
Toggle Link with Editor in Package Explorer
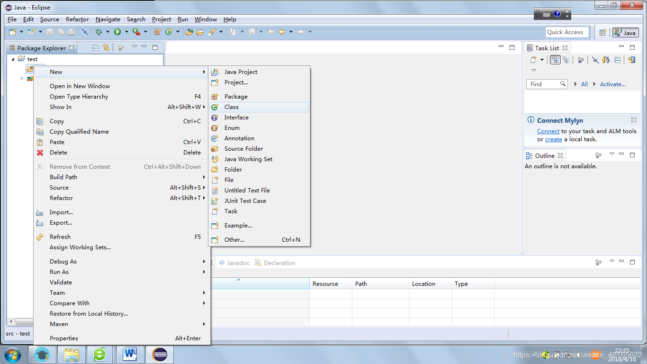[x=106, y=47]
